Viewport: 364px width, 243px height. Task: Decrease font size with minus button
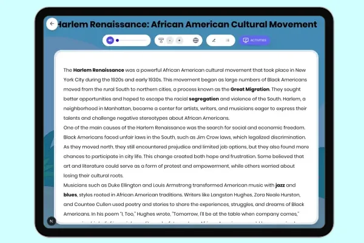click(x=170, y=41)
